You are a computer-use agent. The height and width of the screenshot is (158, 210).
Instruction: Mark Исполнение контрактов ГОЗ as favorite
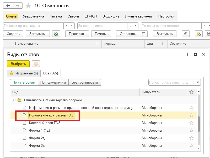(x=191, y=115)
